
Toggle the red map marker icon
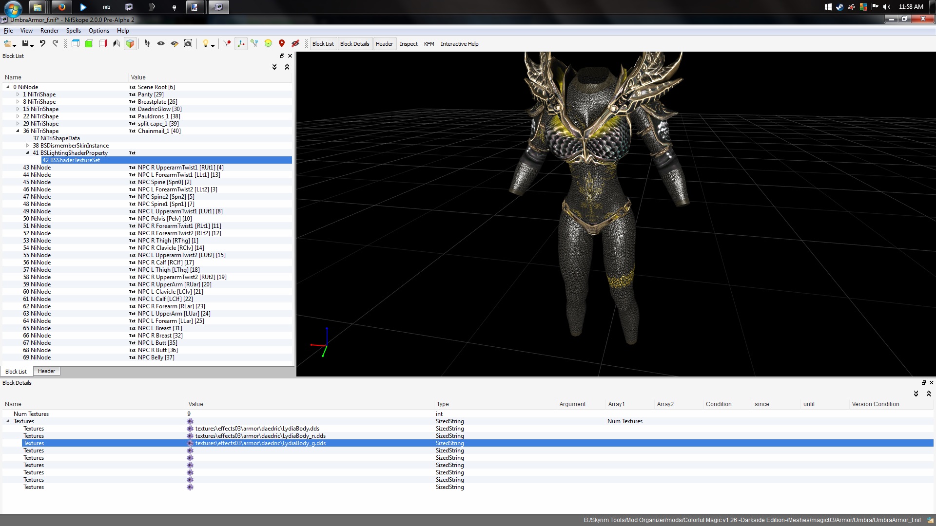pos(282,44)
